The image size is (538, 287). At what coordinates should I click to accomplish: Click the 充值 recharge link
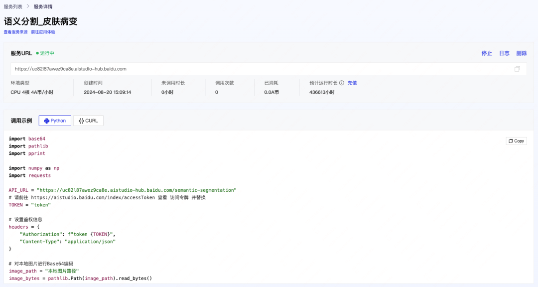tap(352, 83)
